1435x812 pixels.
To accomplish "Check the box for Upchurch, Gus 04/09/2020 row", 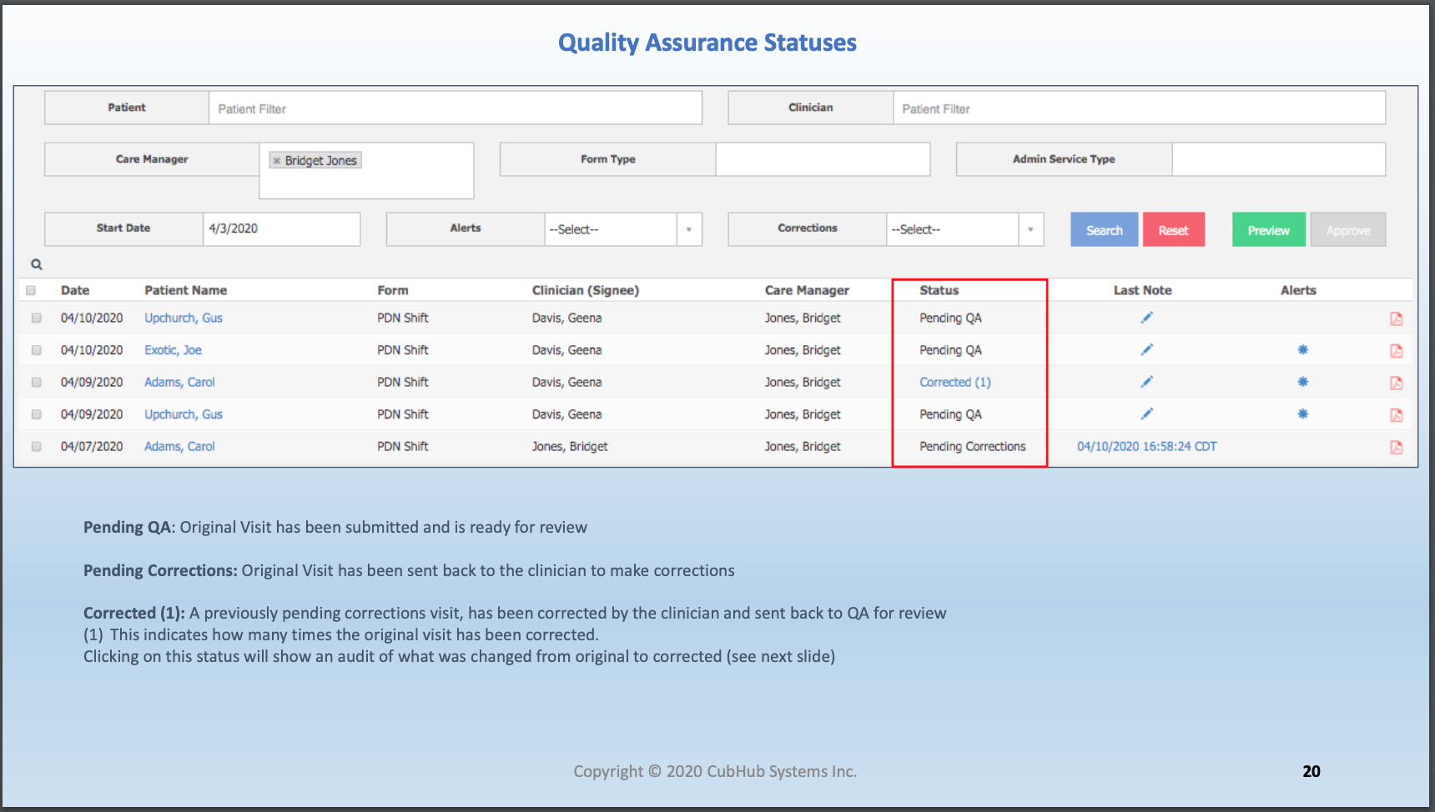I will coord(37,414).
